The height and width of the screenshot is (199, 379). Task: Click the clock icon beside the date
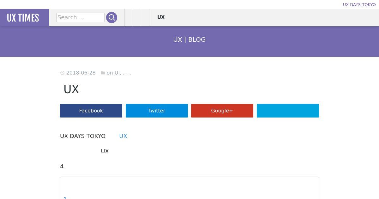click(62, 73)
